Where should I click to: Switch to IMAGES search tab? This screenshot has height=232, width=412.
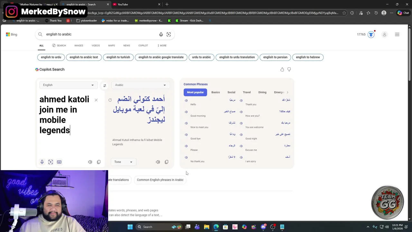[x=79, y=45]
